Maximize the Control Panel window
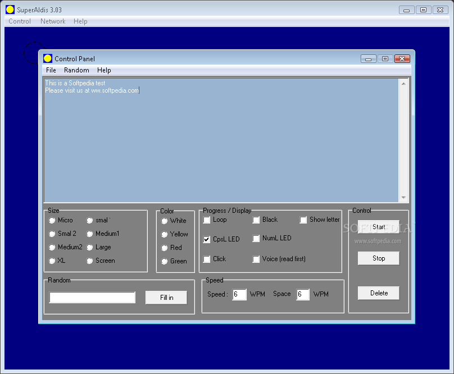The width and height of the screenshot is (454, 374). click(385, 59)
